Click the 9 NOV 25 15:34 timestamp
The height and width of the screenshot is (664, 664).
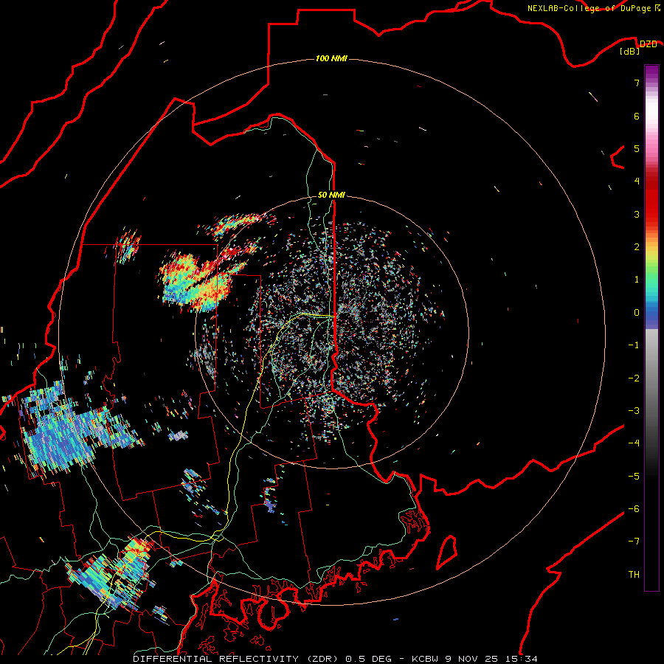[491, 659]
